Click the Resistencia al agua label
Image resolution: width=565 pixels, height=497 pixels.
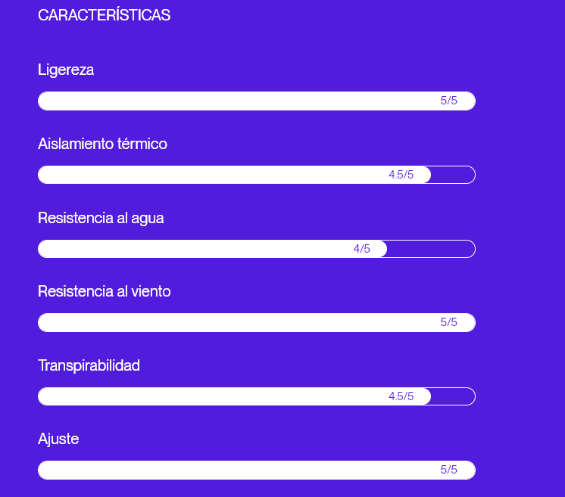pos(101,218)
